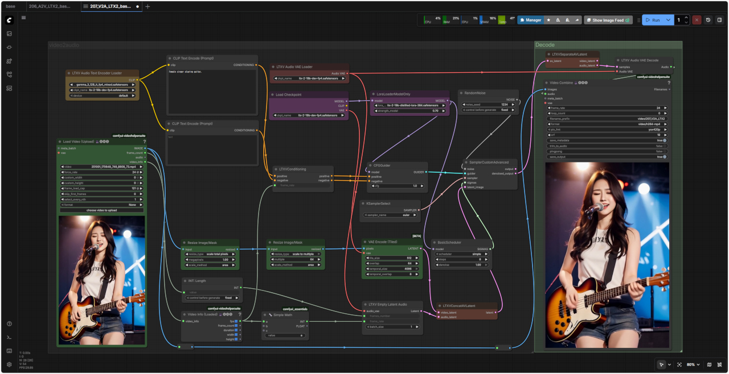
Task: Open sampler_name dropdown in KSamplerSelect
Action: pos(390,215)
